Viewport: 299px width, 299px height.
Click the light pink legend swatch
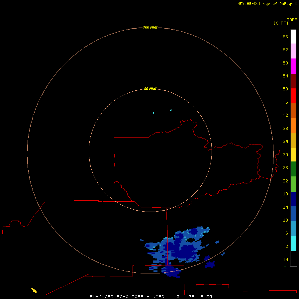point(293,51)
